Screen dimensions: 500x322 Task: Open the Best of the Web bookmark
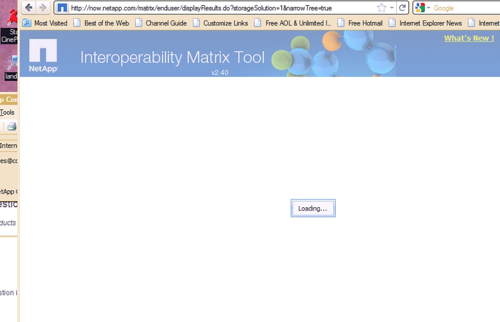[x=102, y=23]
